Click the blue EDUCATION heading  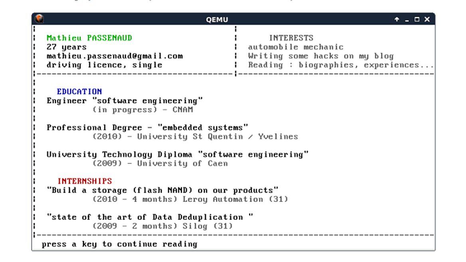(x=79, y=92)
